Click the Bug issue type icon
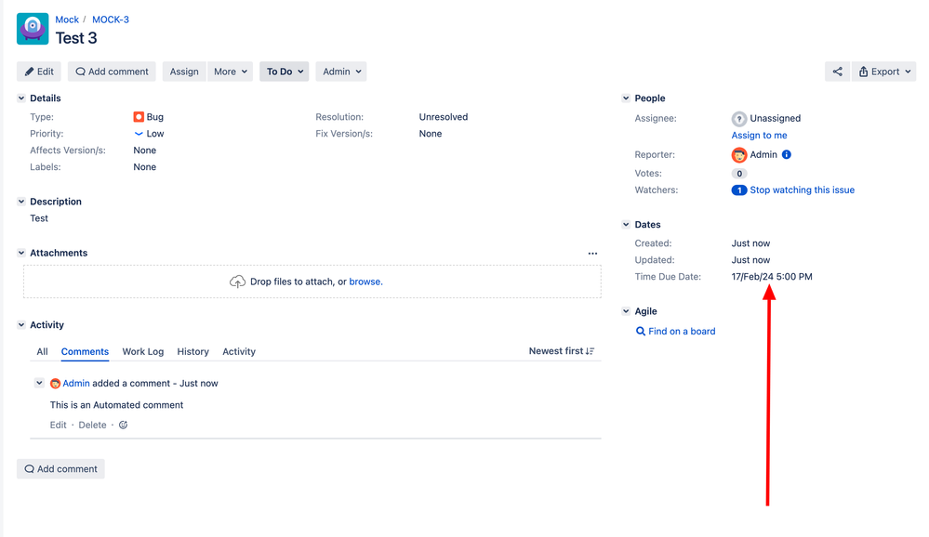This screenshot has height=537, width=929. [x=139, y=117]
